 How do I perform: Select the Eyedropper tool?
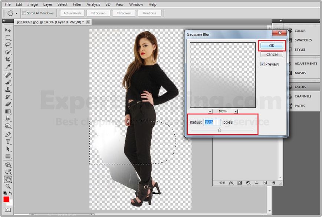tap(8, 67)
